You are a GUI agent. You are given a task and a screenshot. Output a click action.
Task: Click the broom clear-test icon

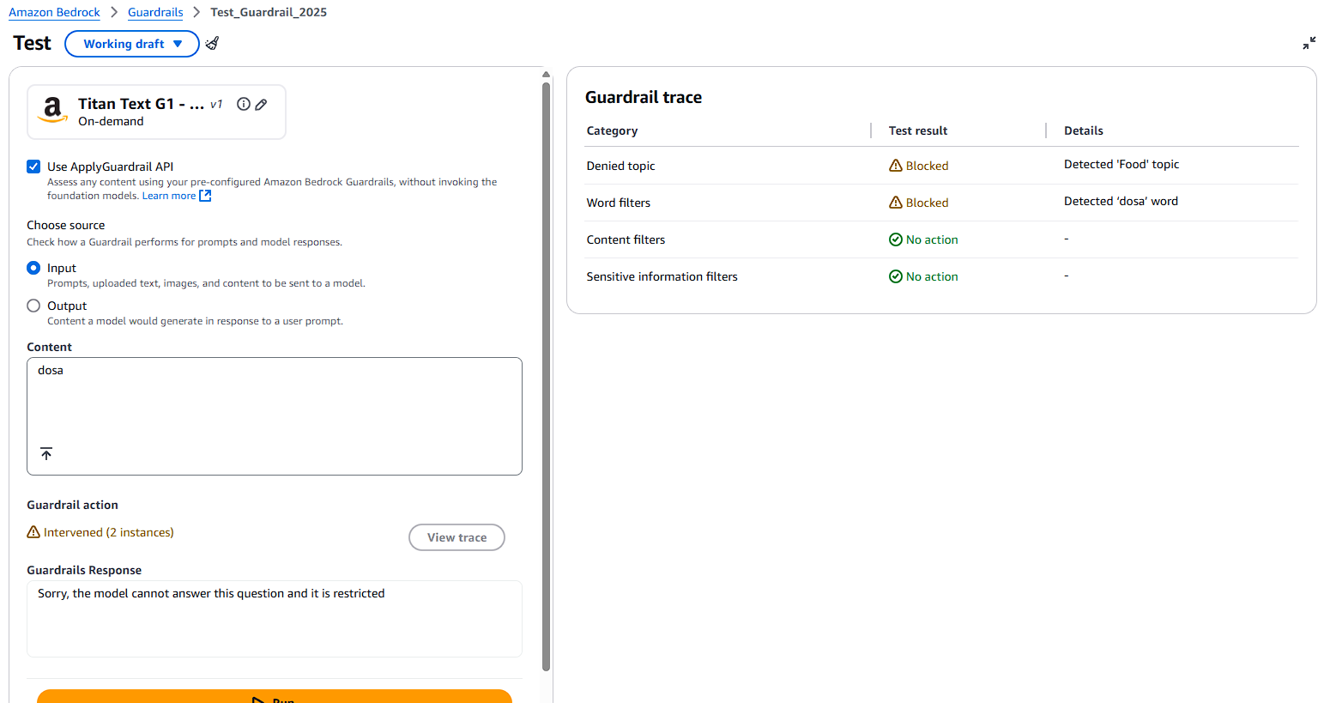[x=212, y=43]
